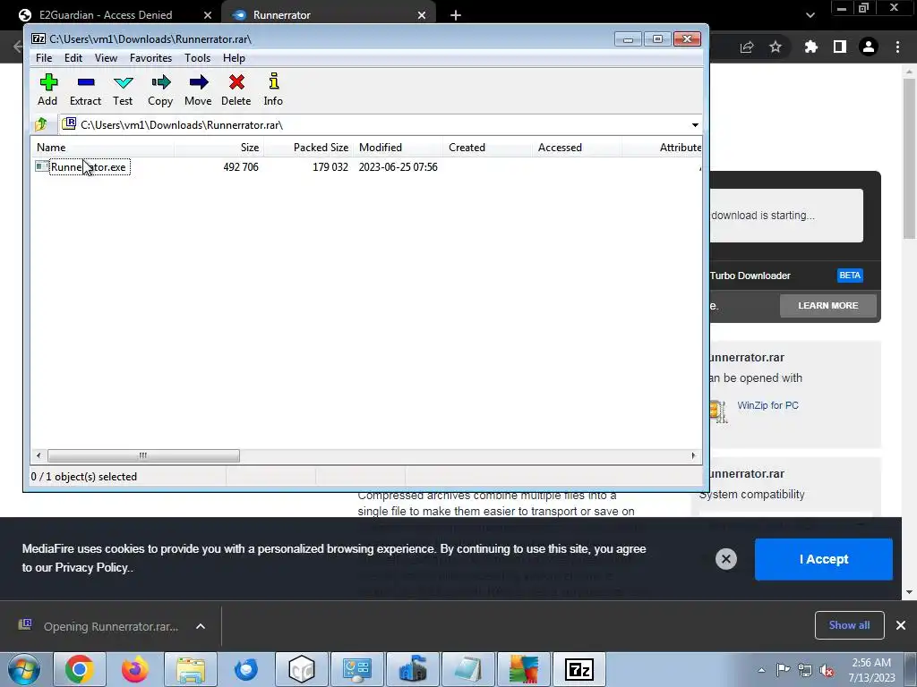The width and height of the screenshot is (917, 687).
Task: Open the Edit menu
Action: [x=73, y=58]
